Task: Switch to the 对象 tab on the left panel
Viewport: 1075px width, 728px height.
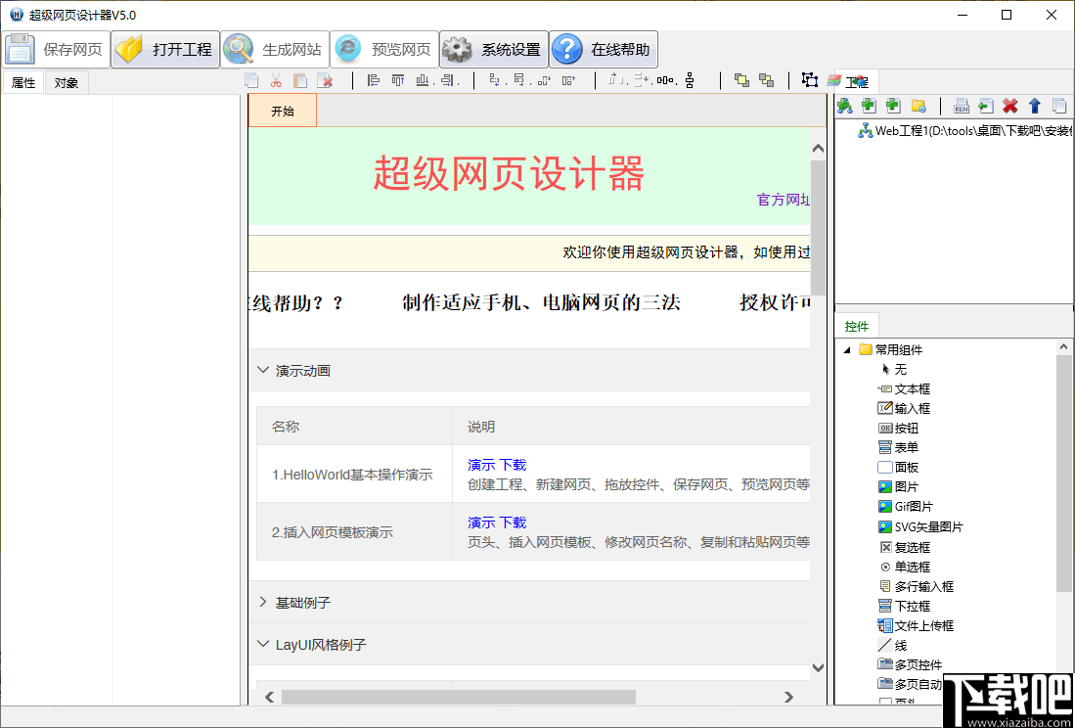Action: [x=66, y=82]
